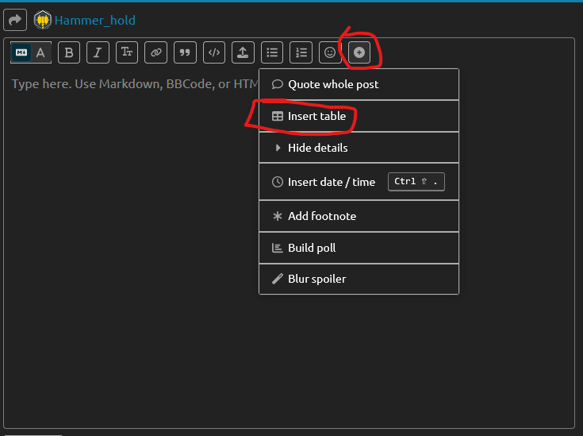Select Build poll
Image resolution: width=583 pixels, height=436 pixels.
[x=359, y=248]
